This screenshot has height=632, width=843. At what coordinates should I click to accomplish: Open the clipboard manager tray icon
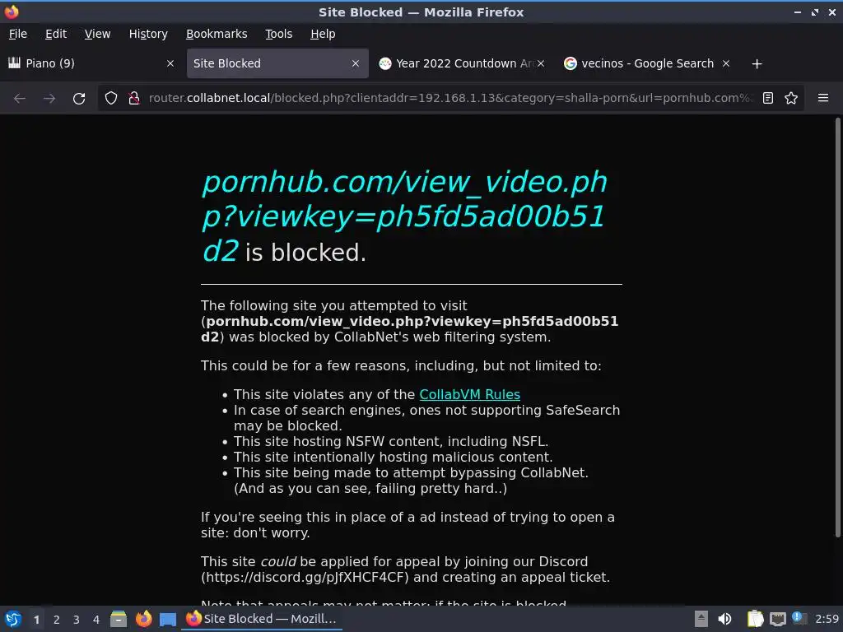coord(756,619)
